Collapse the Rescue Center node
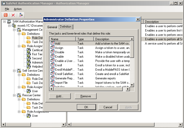Viewport: 184px width, 128px height. tap(14, 95)
